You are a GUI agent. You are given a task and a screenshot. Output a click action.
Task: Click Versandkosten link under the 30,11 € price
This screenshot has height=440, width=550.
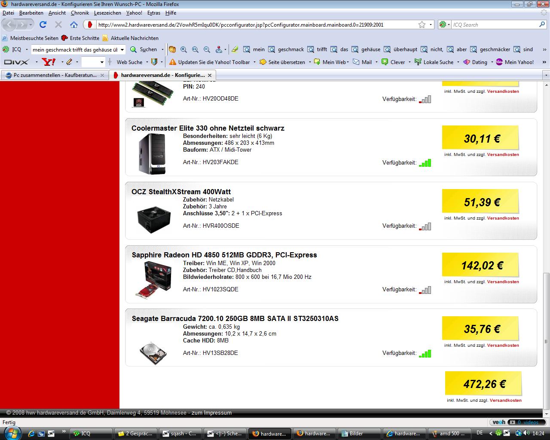(503, 154)
